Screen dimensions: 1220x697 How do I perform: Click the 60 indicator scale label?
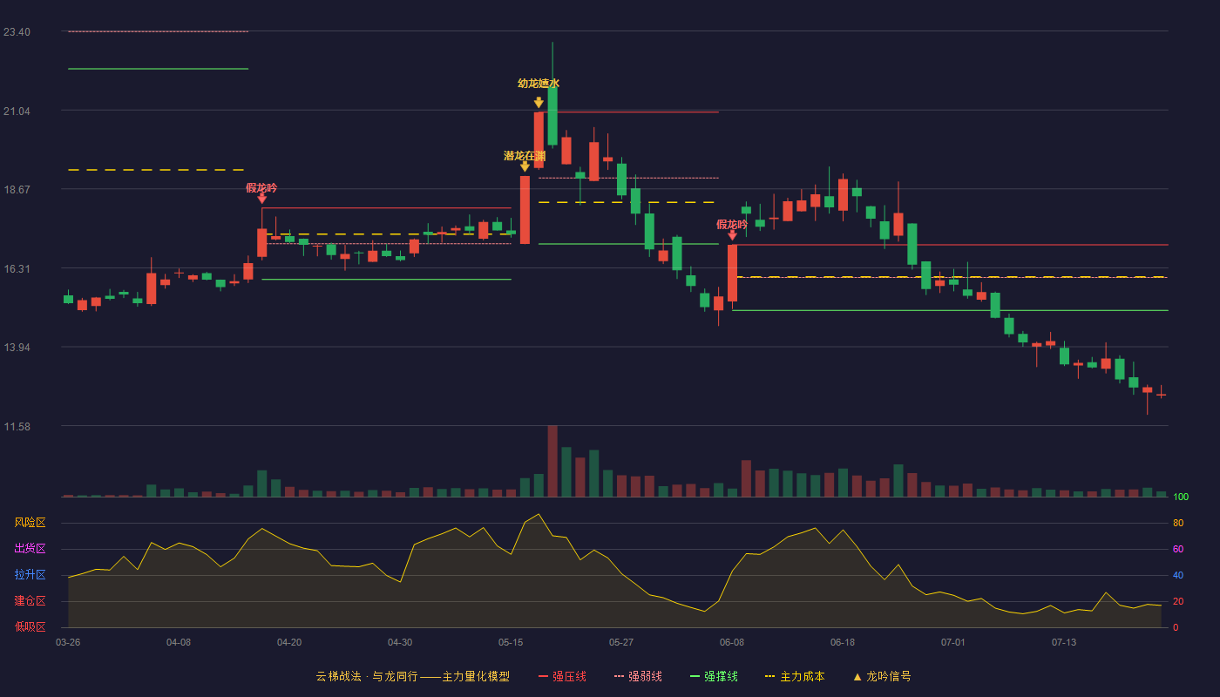click(1178, 549)
